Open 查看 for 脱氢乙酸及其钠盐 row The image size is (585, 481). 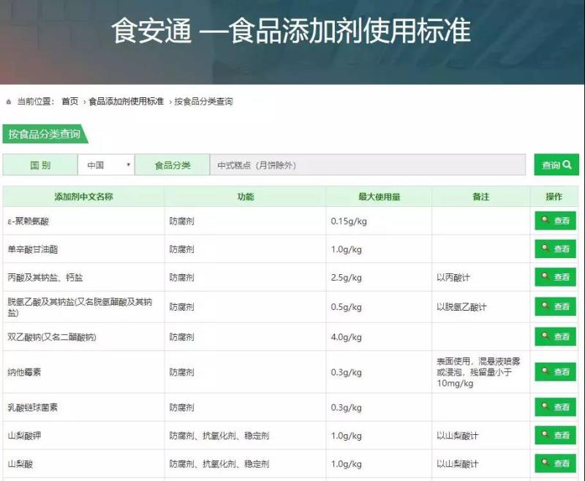click(x=554, y=307)
